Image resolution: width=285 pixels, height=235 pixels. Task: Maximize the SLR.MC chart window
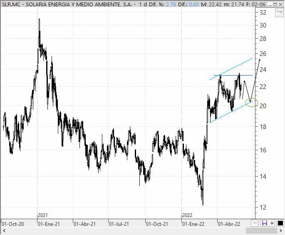tap(275, 4)
